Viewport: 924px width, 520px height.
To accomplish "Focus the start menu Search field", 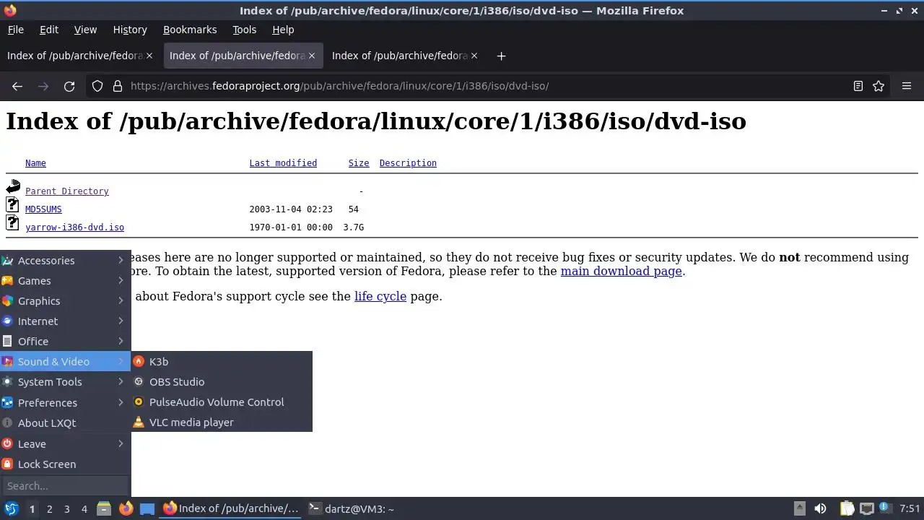I will point(65,486).
